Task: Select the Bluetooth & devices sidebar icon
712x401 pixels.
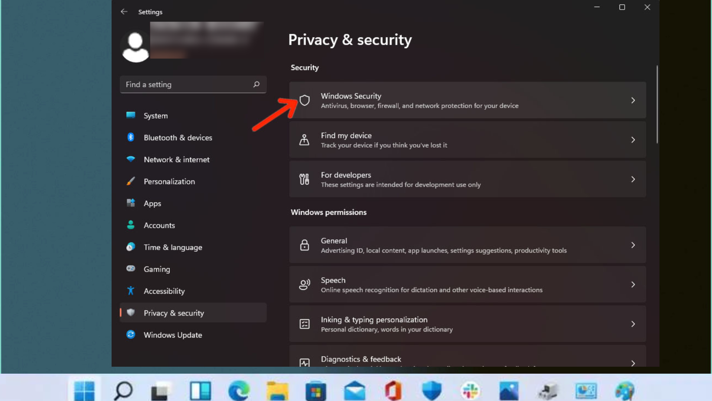Action: 131,138
